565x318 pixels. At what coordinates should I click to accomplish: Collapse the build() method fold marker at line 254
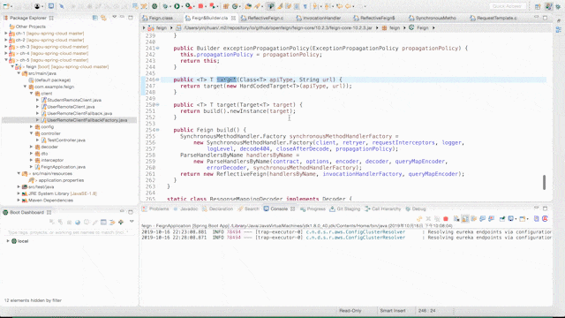click(x=157, y=130)
